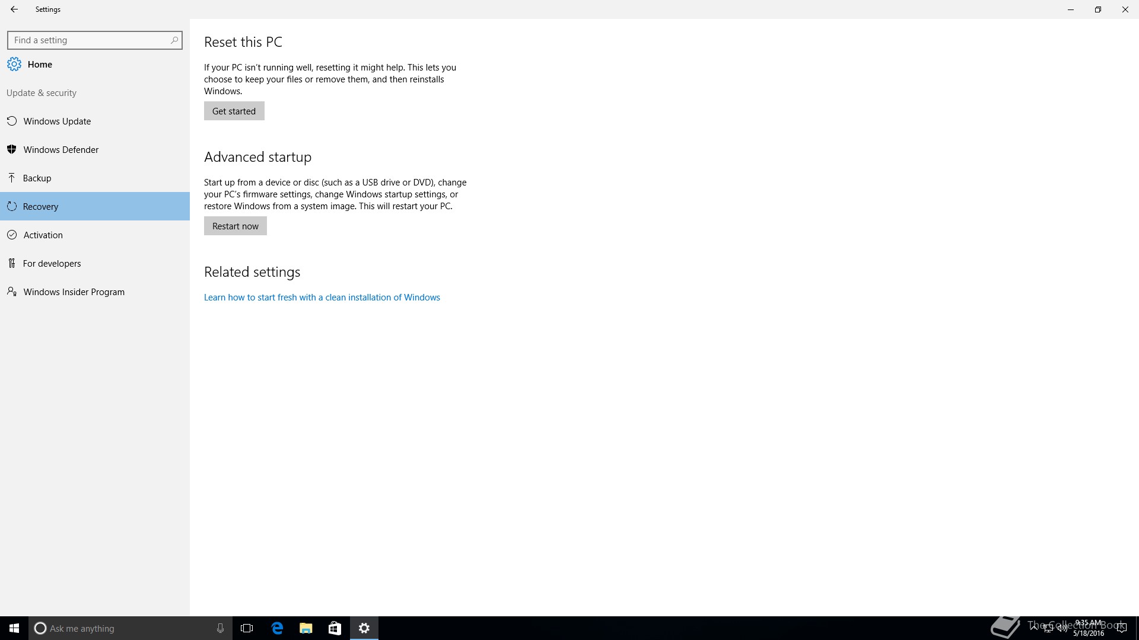Open the Backup section
The image size is (1139, 640).
click(x=95, y=178)
